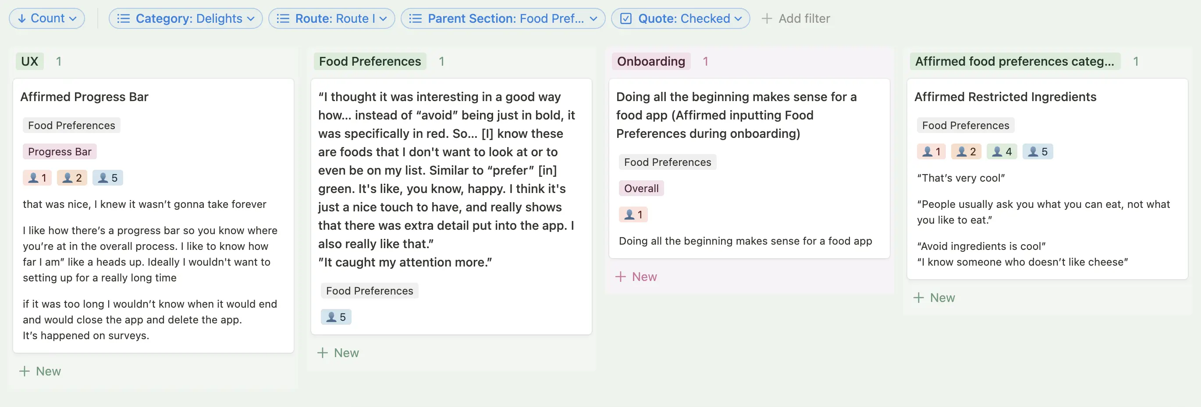Click the Parent Section filter list icon
Viewport: 1201px width, 407px height.
click(x=416, y=19)
